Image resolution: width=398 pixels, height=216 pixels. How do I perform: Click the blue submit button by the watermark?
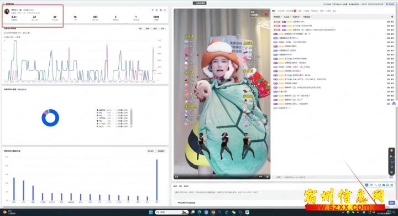392,203
